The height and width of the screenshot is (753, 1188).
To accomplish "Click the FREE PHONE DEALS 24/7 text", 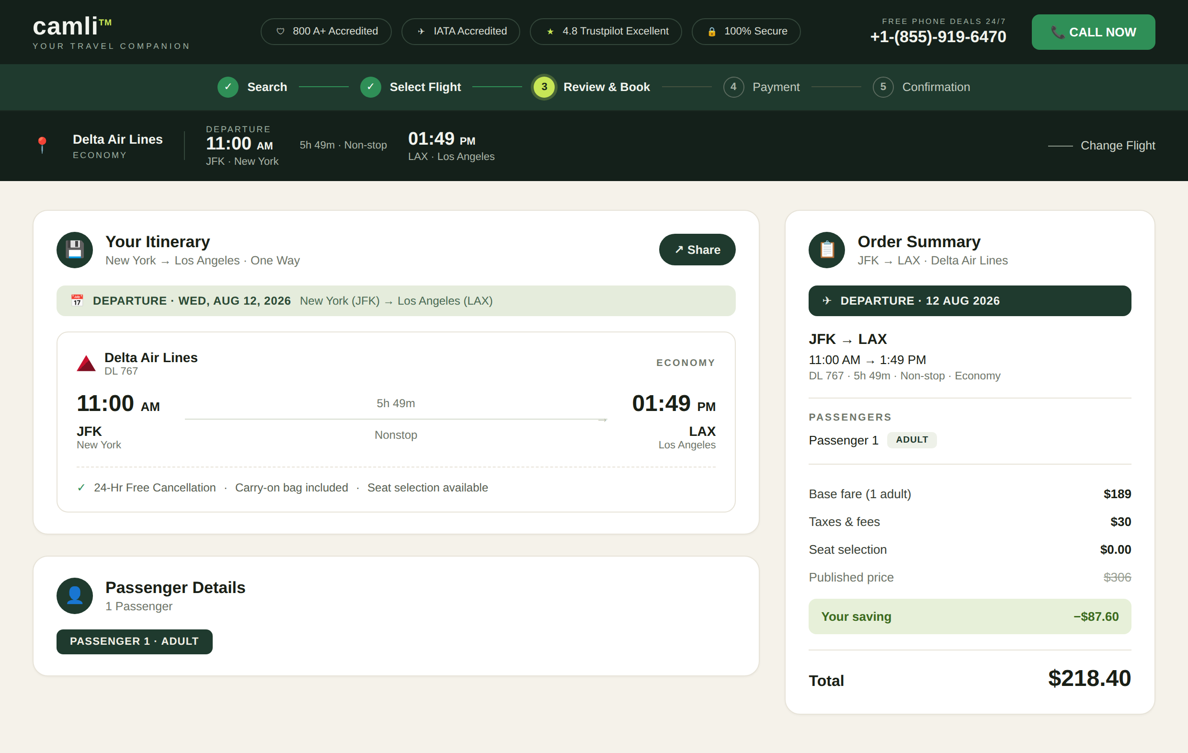I will tap(944, 21).
